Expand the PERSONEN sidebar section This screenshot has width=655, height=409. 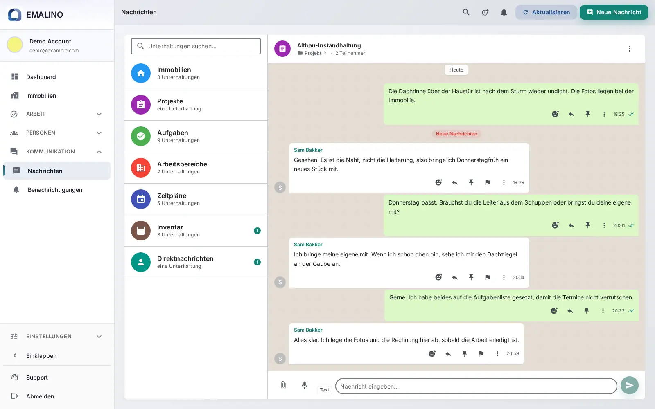(57, 133)
